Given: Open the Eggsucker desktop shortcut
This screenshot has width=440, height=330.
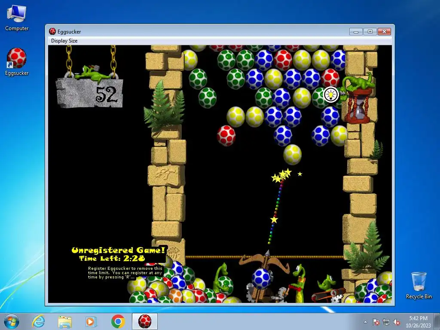Looking at the screenshot, I should (x=17, y=62).
